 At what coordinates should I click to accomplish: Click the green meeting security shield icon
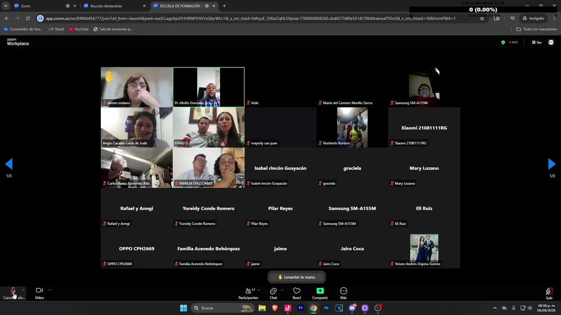(x=503, y=42)
